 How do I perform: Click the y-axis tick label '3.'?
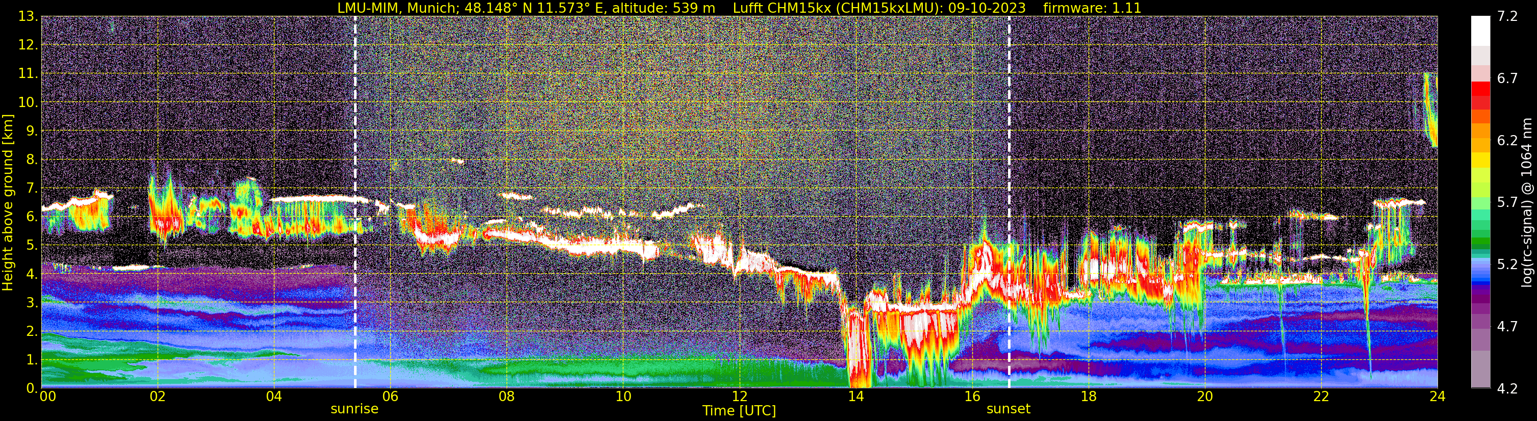32,303
